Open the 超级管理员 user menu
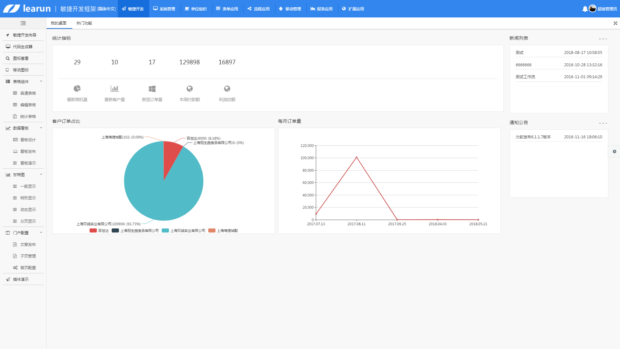The image size is (620, 349). tap(607, 9)
